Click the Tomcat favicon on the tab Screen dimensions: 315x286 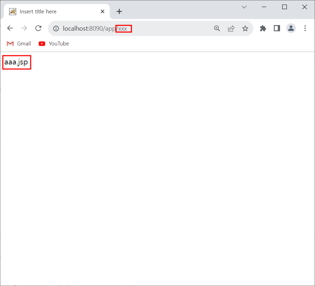pos(13,12)
